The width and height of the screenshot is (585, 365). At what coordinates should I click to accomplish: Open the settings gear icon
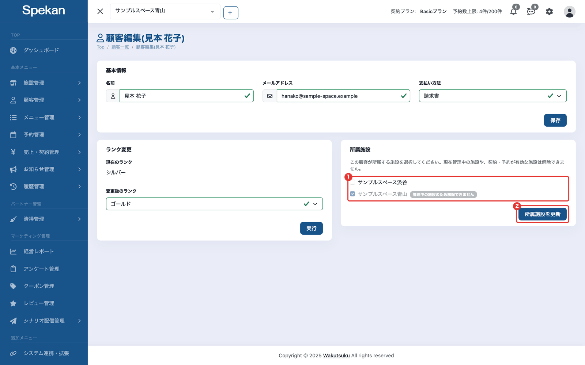coord(549,12)
